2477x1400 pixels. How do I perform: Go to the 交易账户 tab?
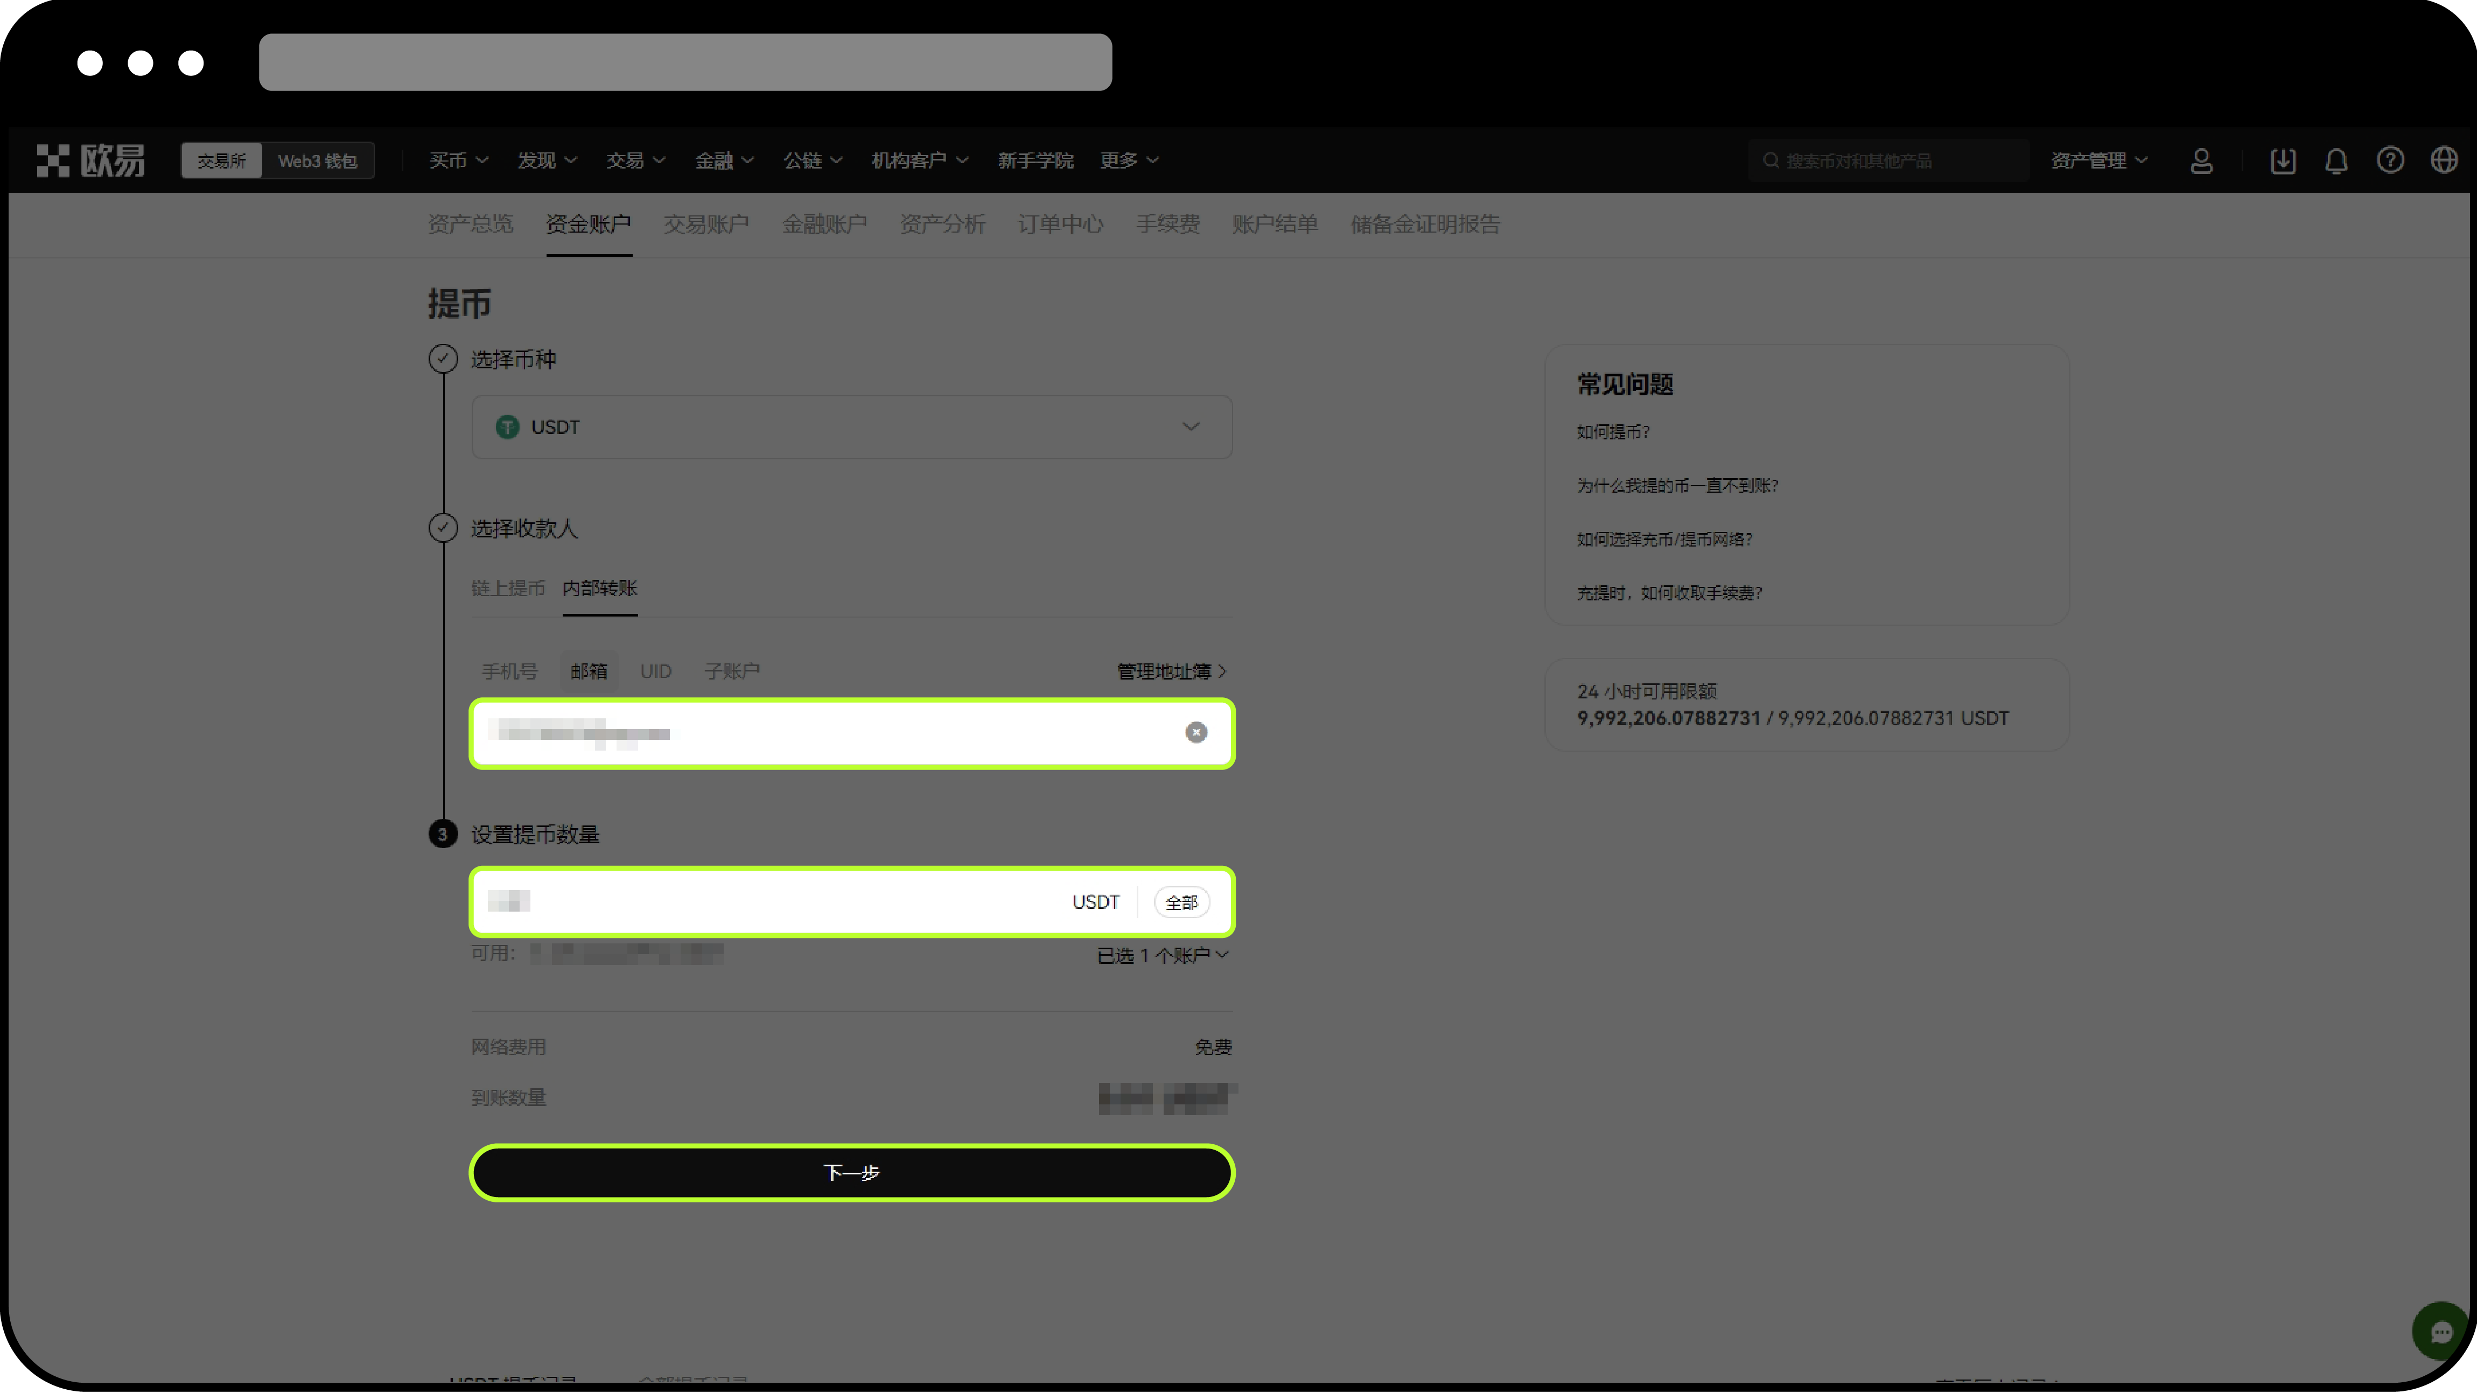706,224
